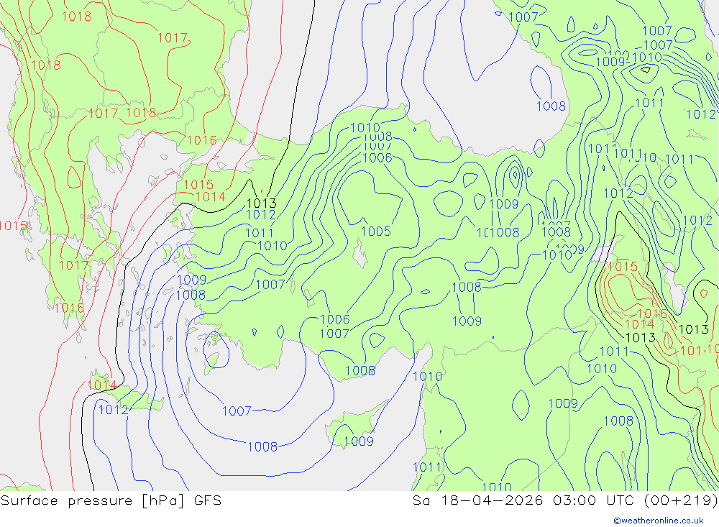
Task: Select the blue 1009 label in the Aegean above the 1008
Action: [x=192, y=280]
